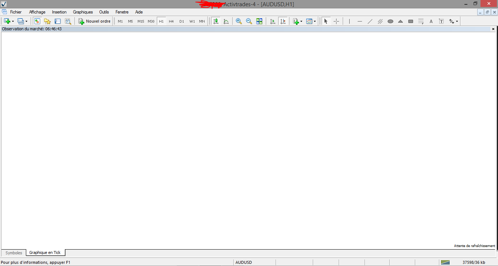Image resolution: width=498 pixels, height=266 pixels.
Task: Open the chart templates dropdown arrow
Action: point(315,22)
